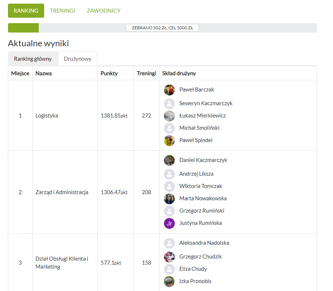Screen dimensions: 333x291
Task: Open Andrzej Liksza's player name
Action: click(x=196, y=174)
